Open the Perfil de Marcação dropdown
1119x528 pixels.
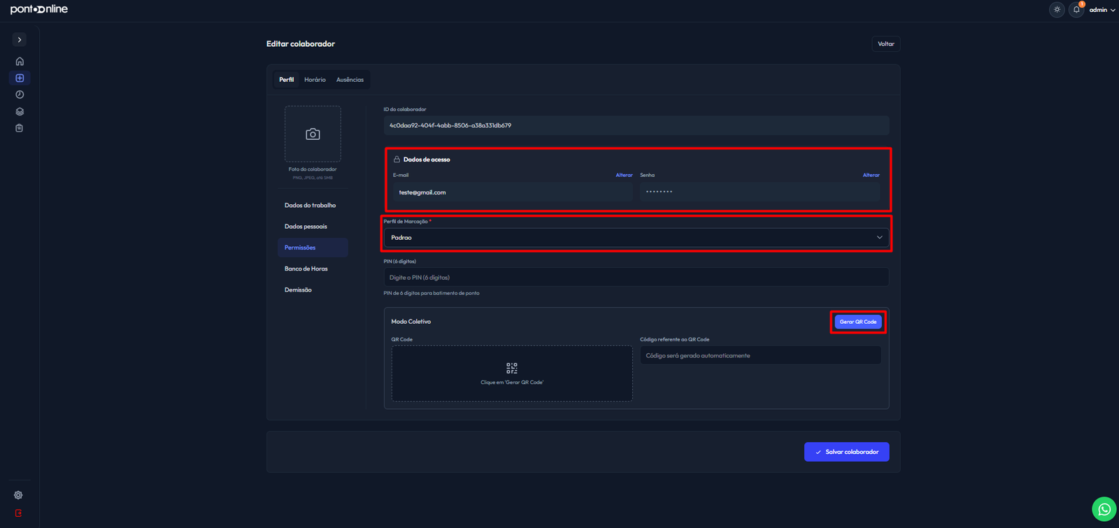[636, 238]
